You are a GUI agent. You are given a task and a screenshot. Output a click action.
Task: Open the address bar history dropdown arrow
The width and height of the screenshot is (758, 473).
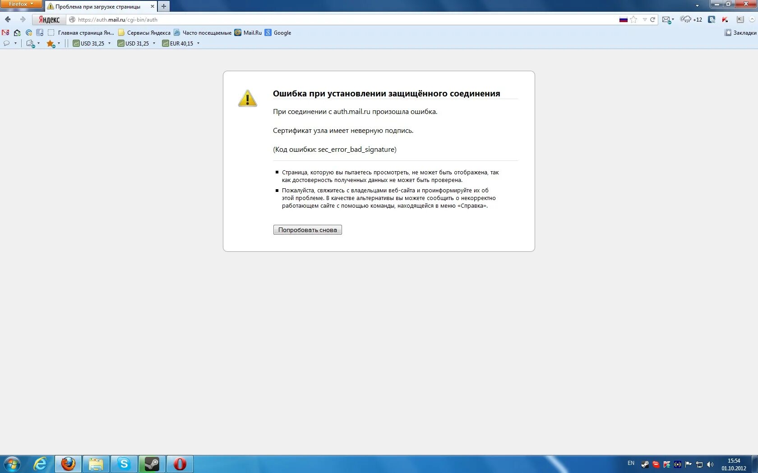(645, 19)
